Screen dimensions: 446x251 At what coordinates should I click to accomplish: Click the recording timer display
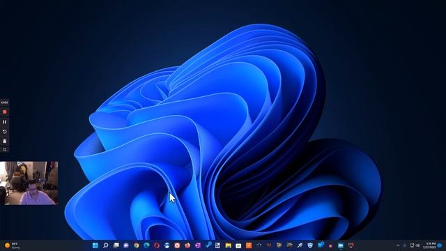(x=4, y=102)
